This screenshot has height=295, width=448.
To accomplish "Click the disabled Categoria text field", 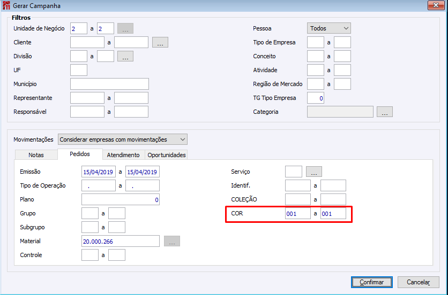I will (x=340, y=112).
